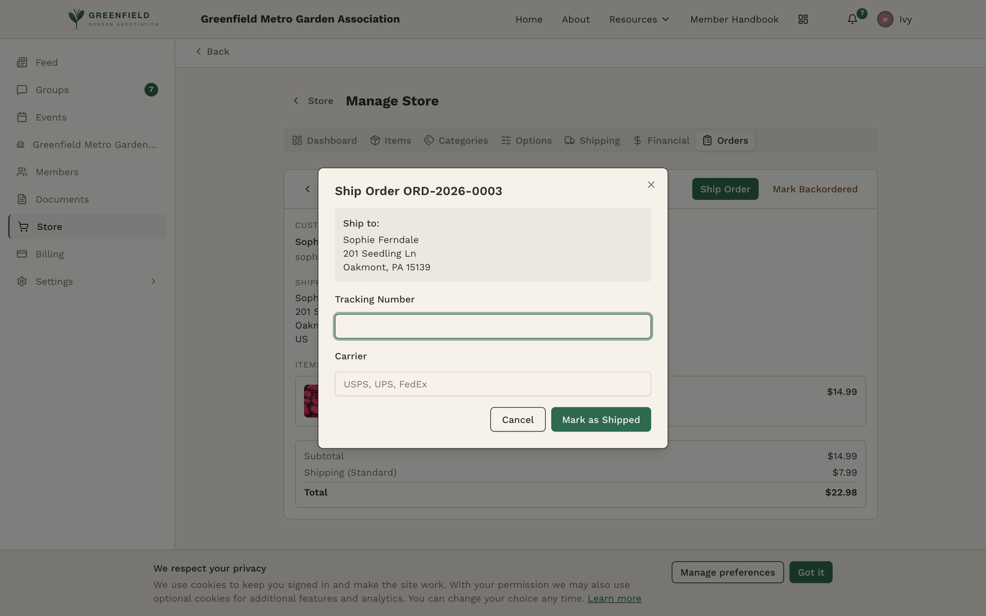The width and height of the screenshot is (986, 616).
Task: Click the address line 201 Seedling Ln
Action: [x=379, y=253]
